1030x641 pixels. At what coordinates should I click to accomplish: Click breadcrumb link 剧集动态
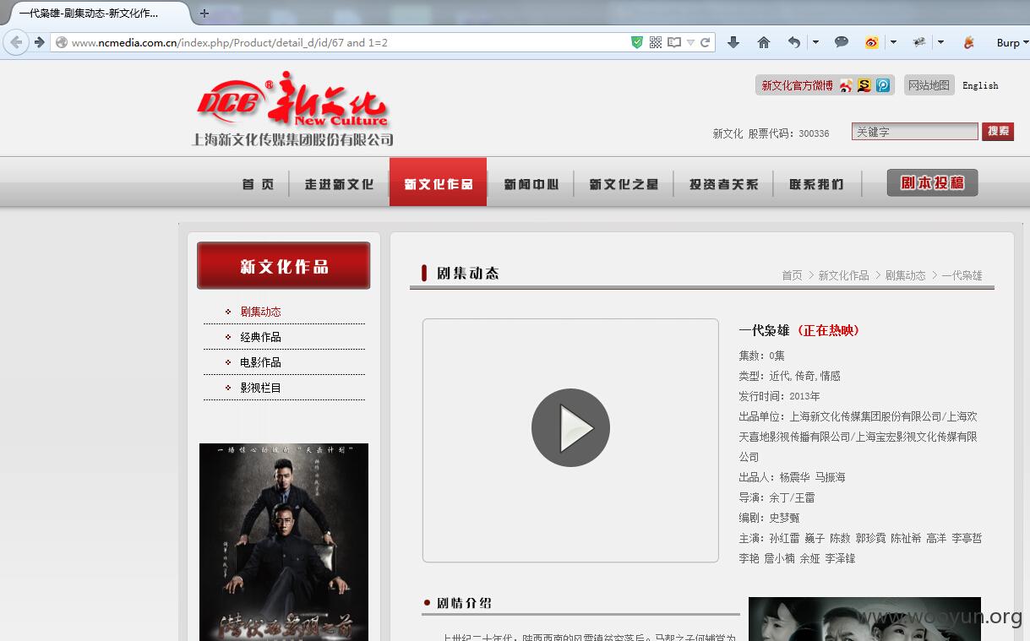point(906,275)
